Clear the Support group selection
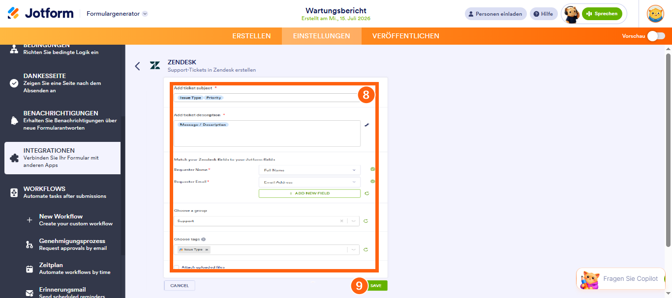 click(342, 221)
